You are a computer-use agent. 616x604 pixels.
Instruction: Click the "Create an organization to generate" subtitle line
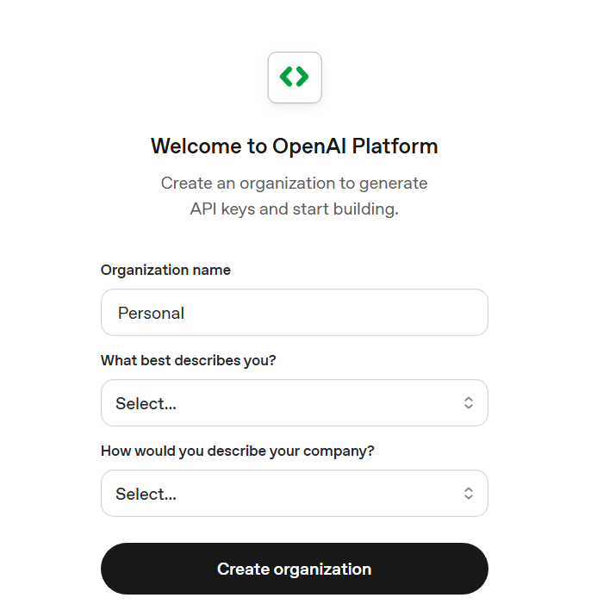(294, 184)
